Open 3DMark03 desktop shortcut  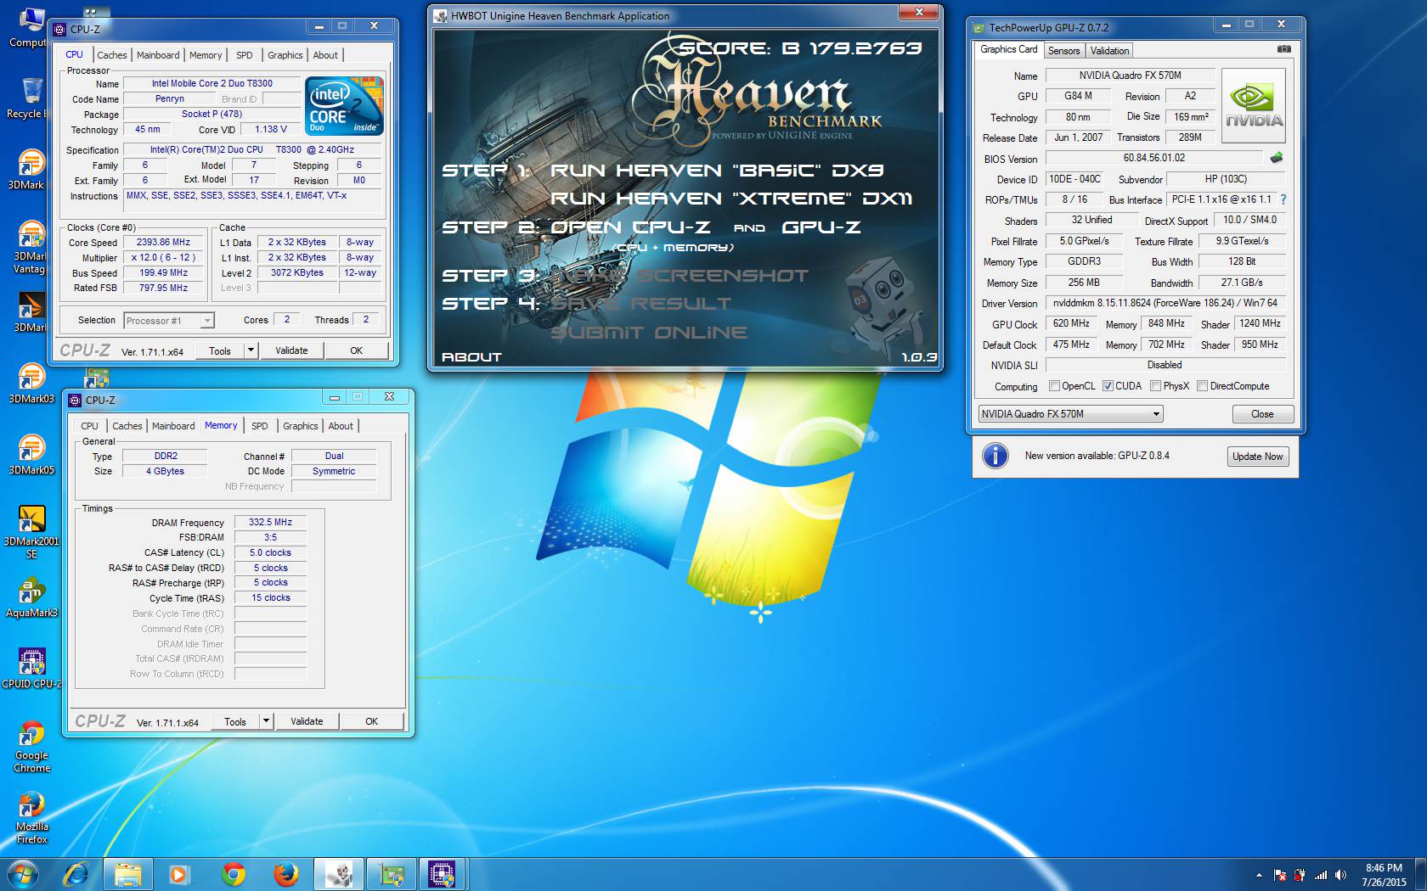(x=31, y=382)
